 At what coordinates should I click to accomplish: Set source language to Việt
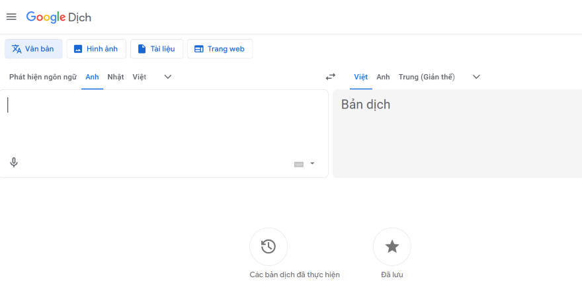pos(139,77)
